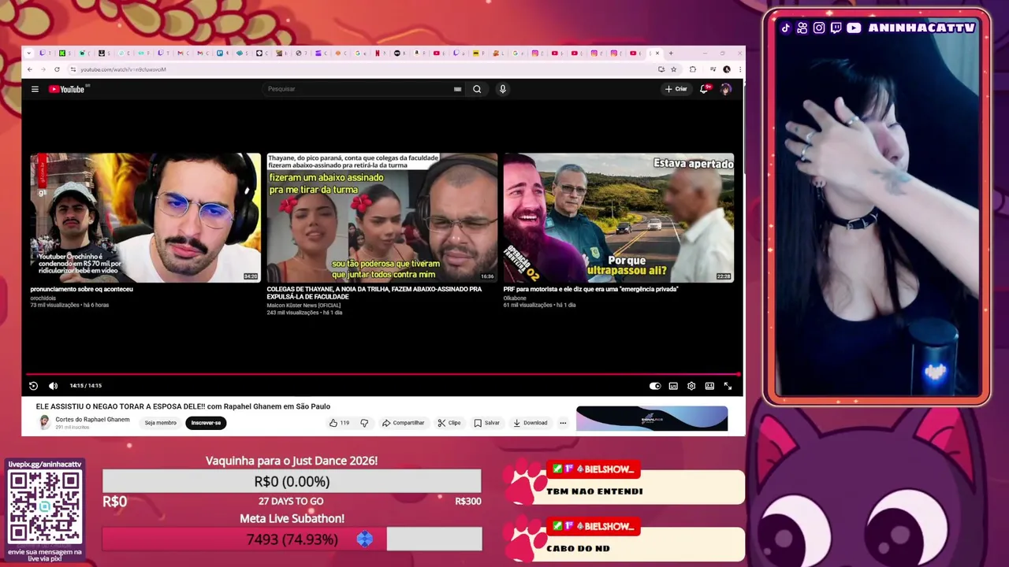Toggle subtitles/captions in the player
The width and height of the screenshot is (1009, 567).
click(x=673, y=386)
